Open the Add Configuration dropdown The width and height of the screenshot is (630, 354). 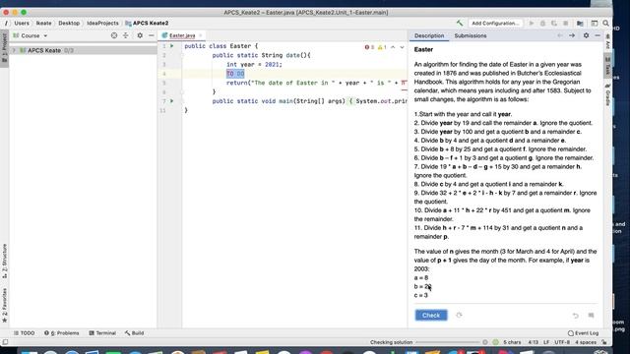[x=495, y=24]
